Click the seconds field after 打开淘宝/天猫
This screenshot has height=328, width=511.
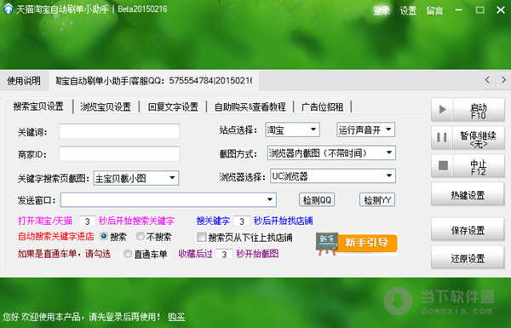(x=88, y=221)
